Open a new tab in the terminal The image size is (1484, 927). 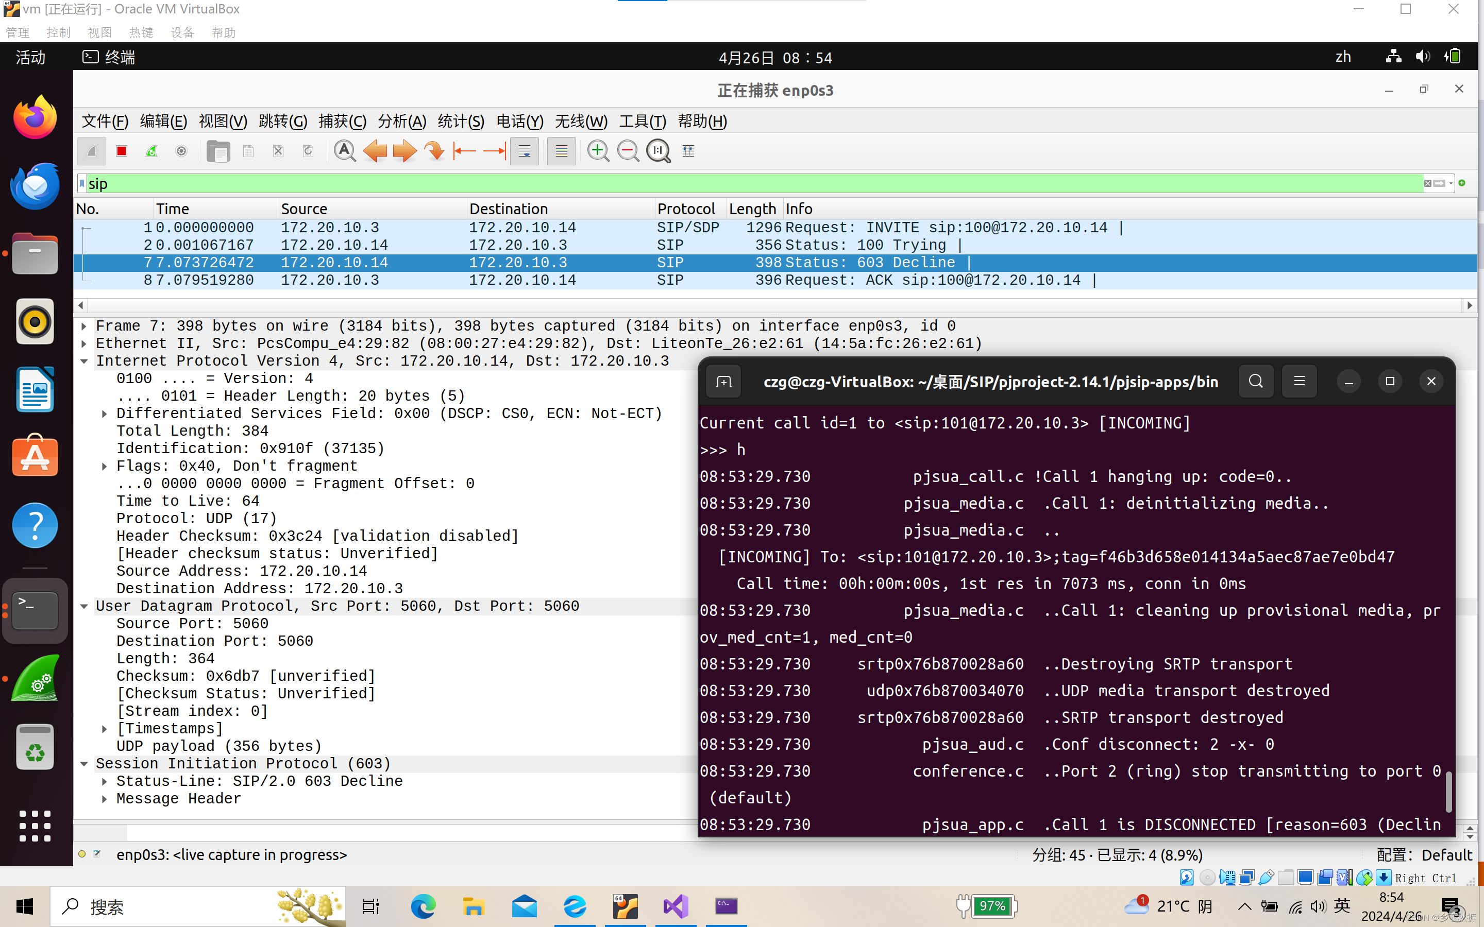tap(723, 381)
